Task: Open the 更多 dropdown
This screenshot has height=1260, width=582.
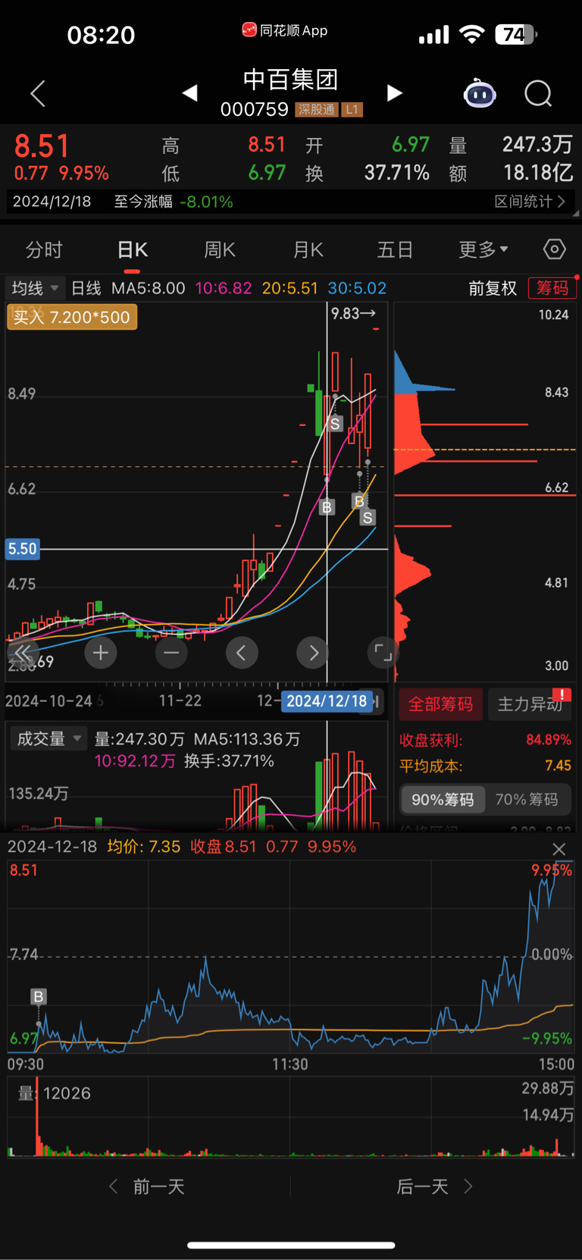Action: coord(483,250)
